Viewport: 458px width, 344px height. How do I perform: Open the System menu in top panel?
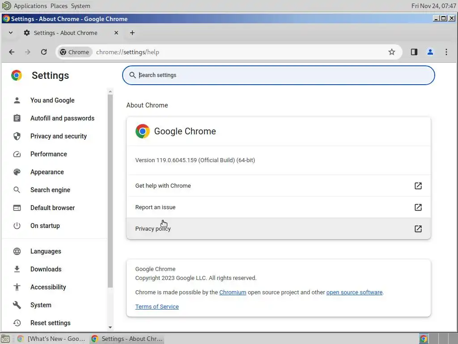(81, 6)
